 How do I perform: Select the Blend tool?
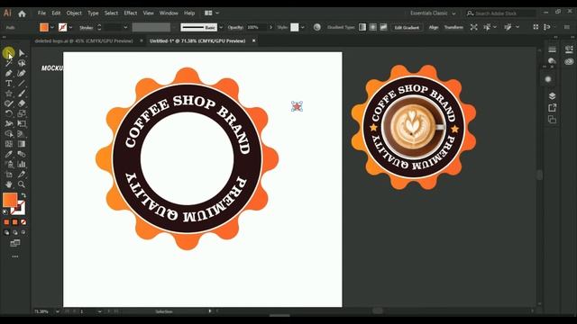click(x=22, y=154)
